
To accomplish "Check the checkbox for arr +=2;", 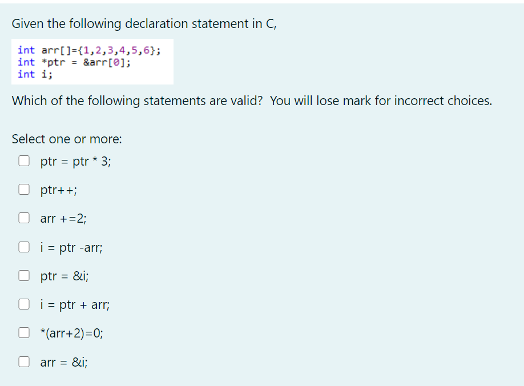I will coord(24,218).
